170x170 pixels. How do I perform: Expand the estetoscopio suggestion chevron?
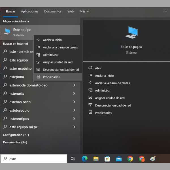point(74,110)
